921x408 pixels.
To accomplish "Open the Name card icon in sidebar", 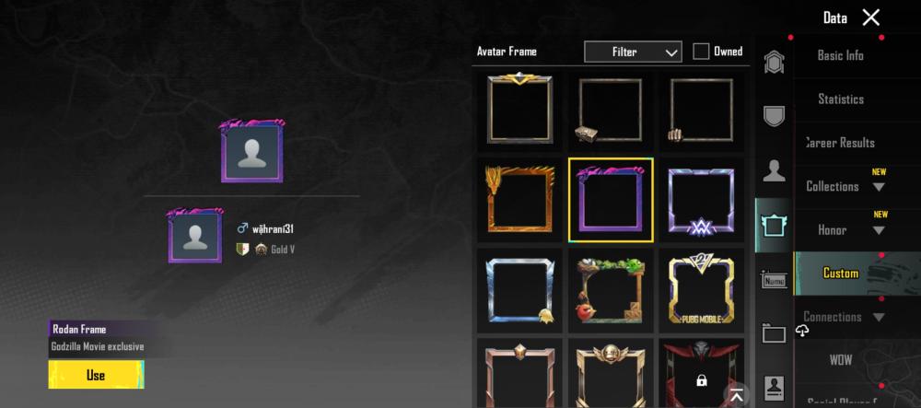I will click(x=774, y=279).
